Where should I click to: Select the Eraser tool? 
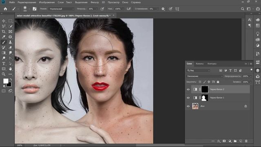tap(10, 47)
